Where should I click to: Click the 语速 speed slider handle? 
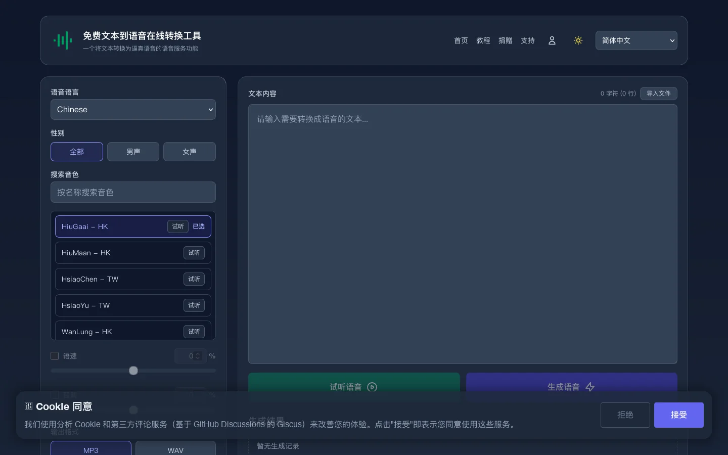point(133,371)
